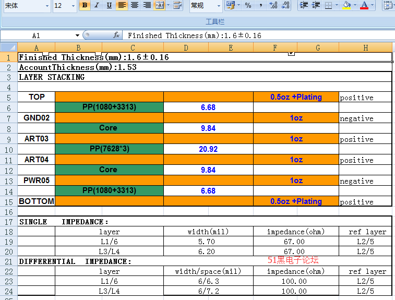Apply center text alignment
This screenshot has height=300, width=395.
click(135, 5)
